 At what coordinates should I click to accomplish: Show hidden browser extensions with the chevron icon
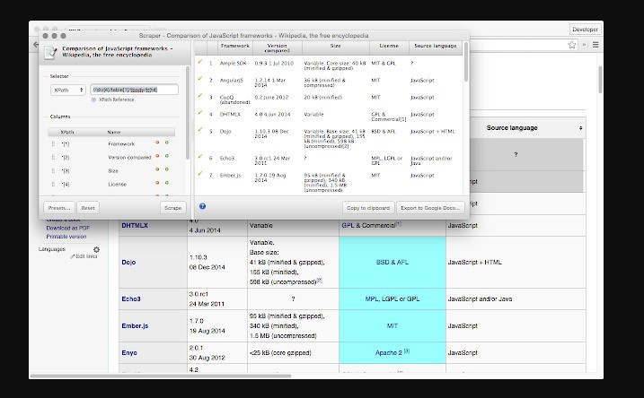click(x=585, y=45)
